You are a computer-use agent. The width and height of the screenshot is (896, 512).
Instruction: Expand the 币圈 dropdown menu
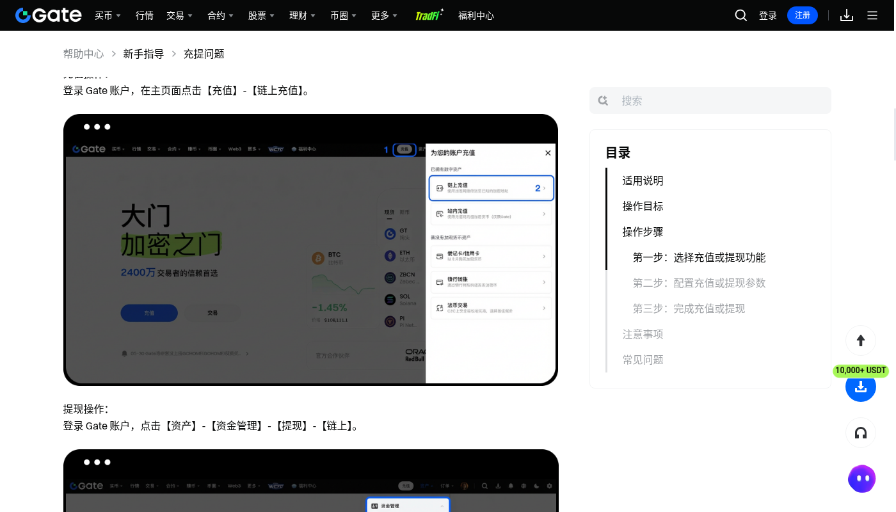(x=344, y=15)
